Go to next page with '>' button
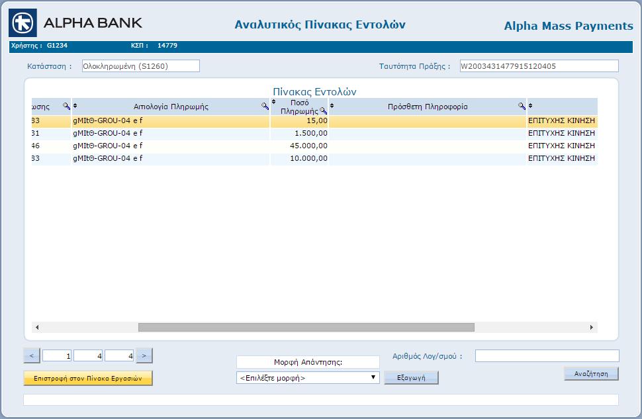Image resolution: width=642 pixels, height=419 pixels. (x=144, y=355)
